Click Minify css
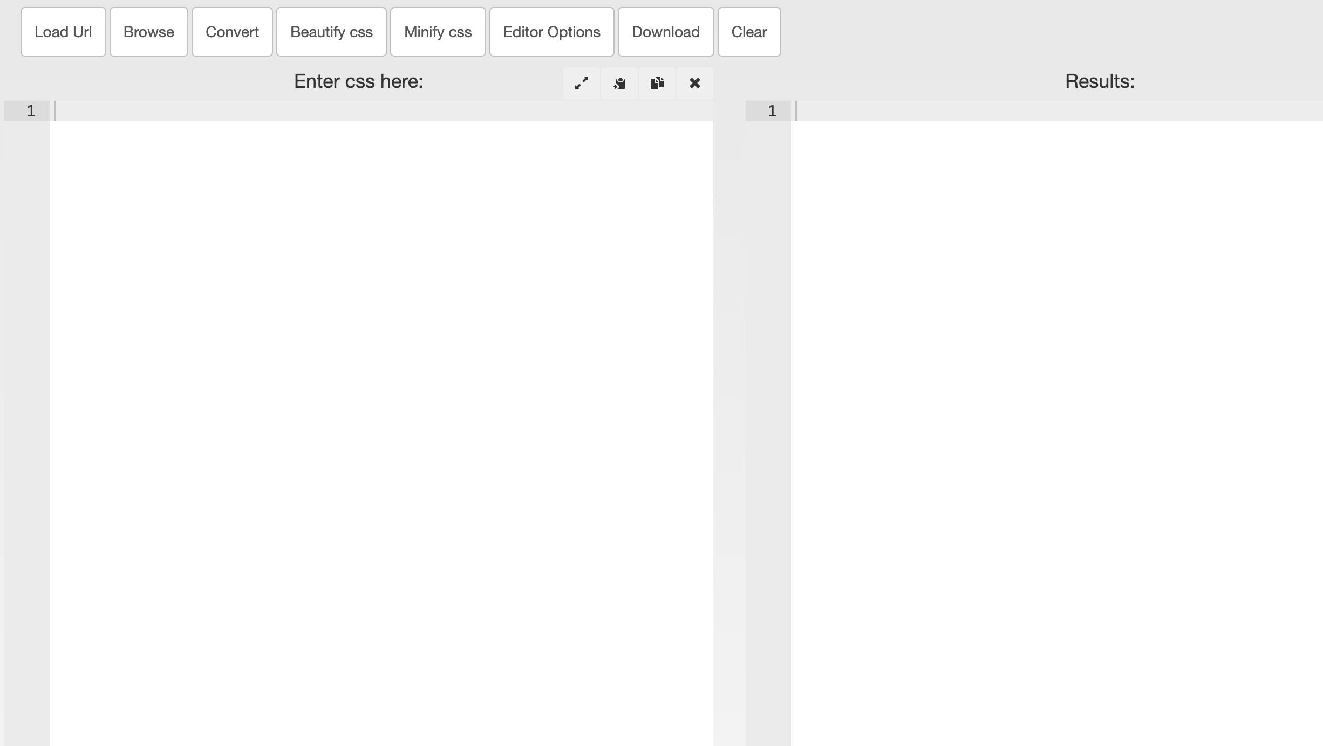 [x=438, y=32]
